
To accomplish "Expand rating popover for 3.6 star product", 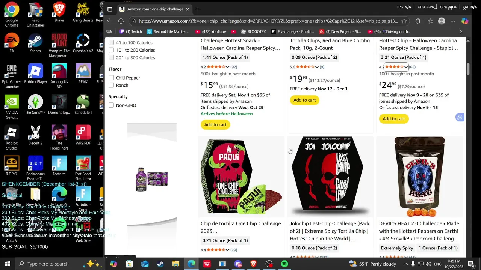I will point(317,67).
